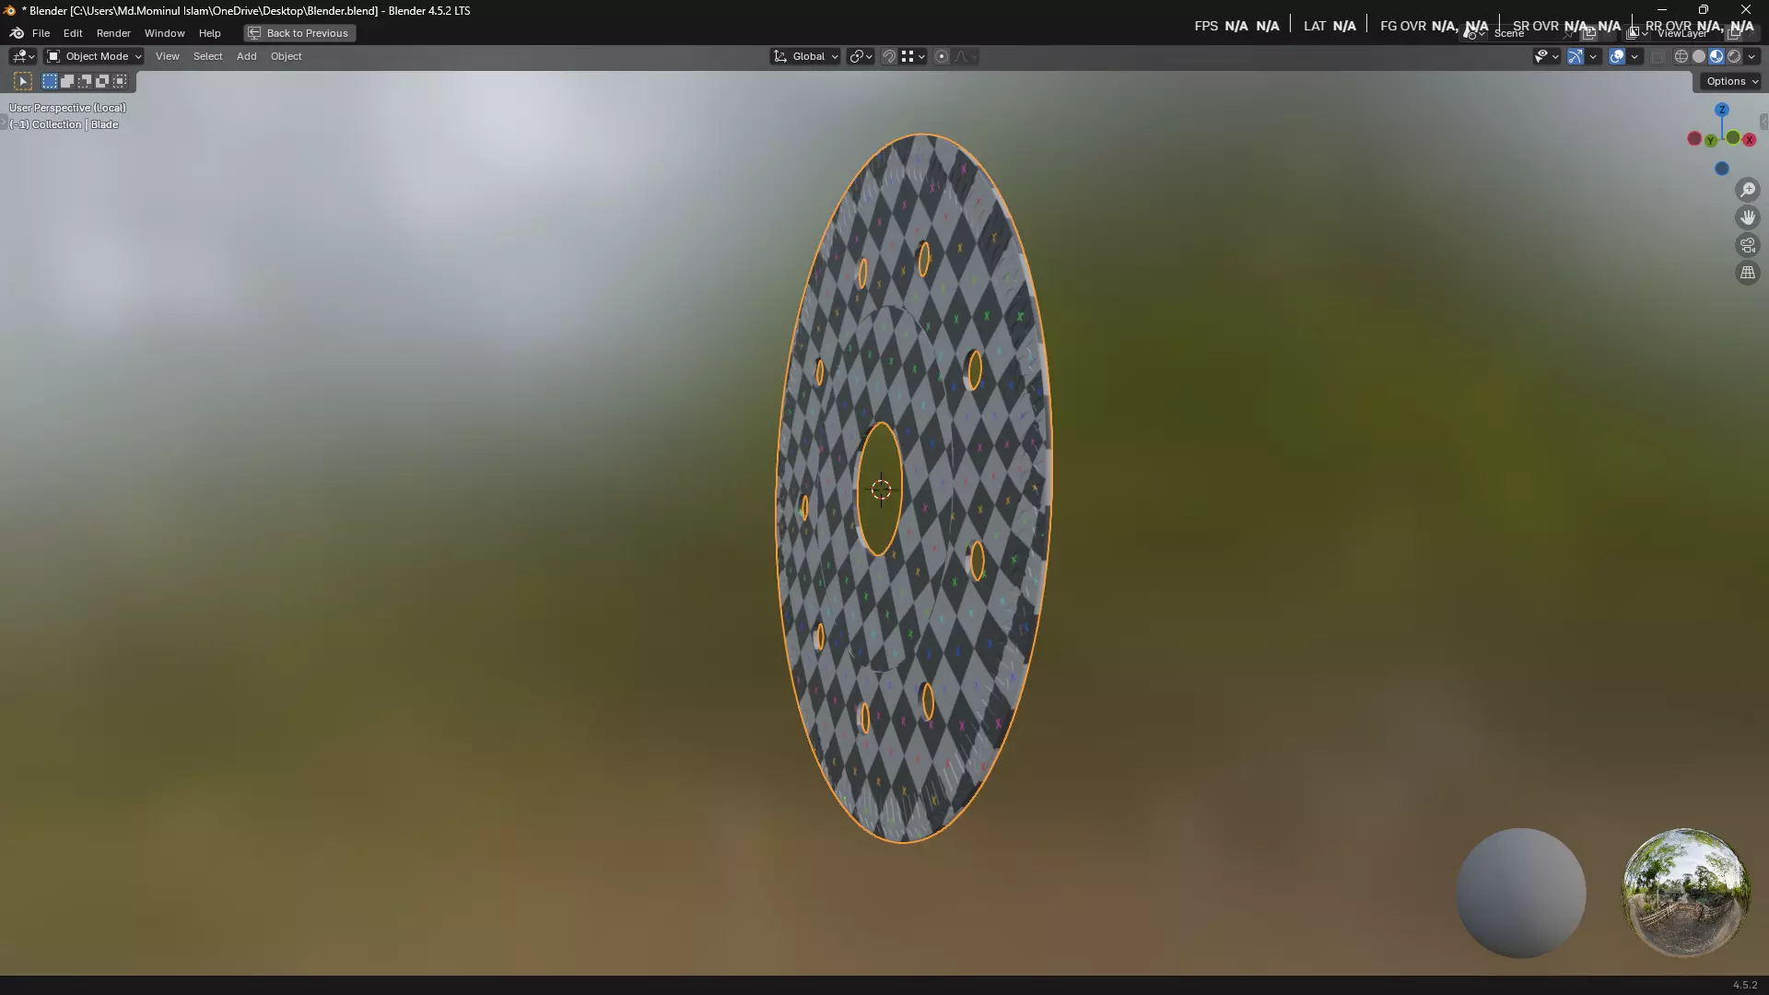Open the Options dropdown
1769x995 pixels.
[x=1731, y=81]
